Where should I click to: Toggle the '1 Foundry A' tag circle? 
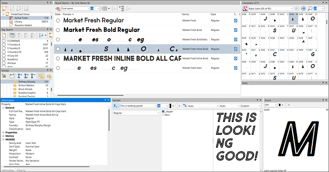coord(3,44)
